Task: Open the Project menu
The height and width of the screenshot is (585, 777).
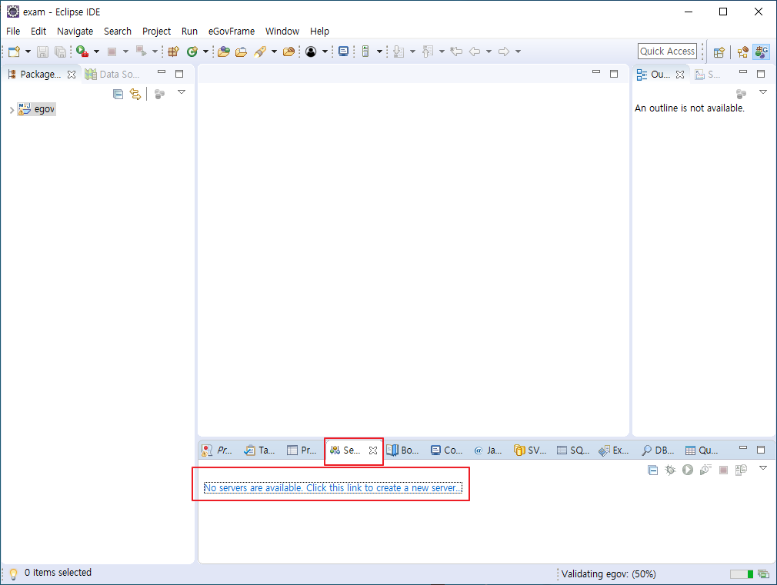Action: 157,32
